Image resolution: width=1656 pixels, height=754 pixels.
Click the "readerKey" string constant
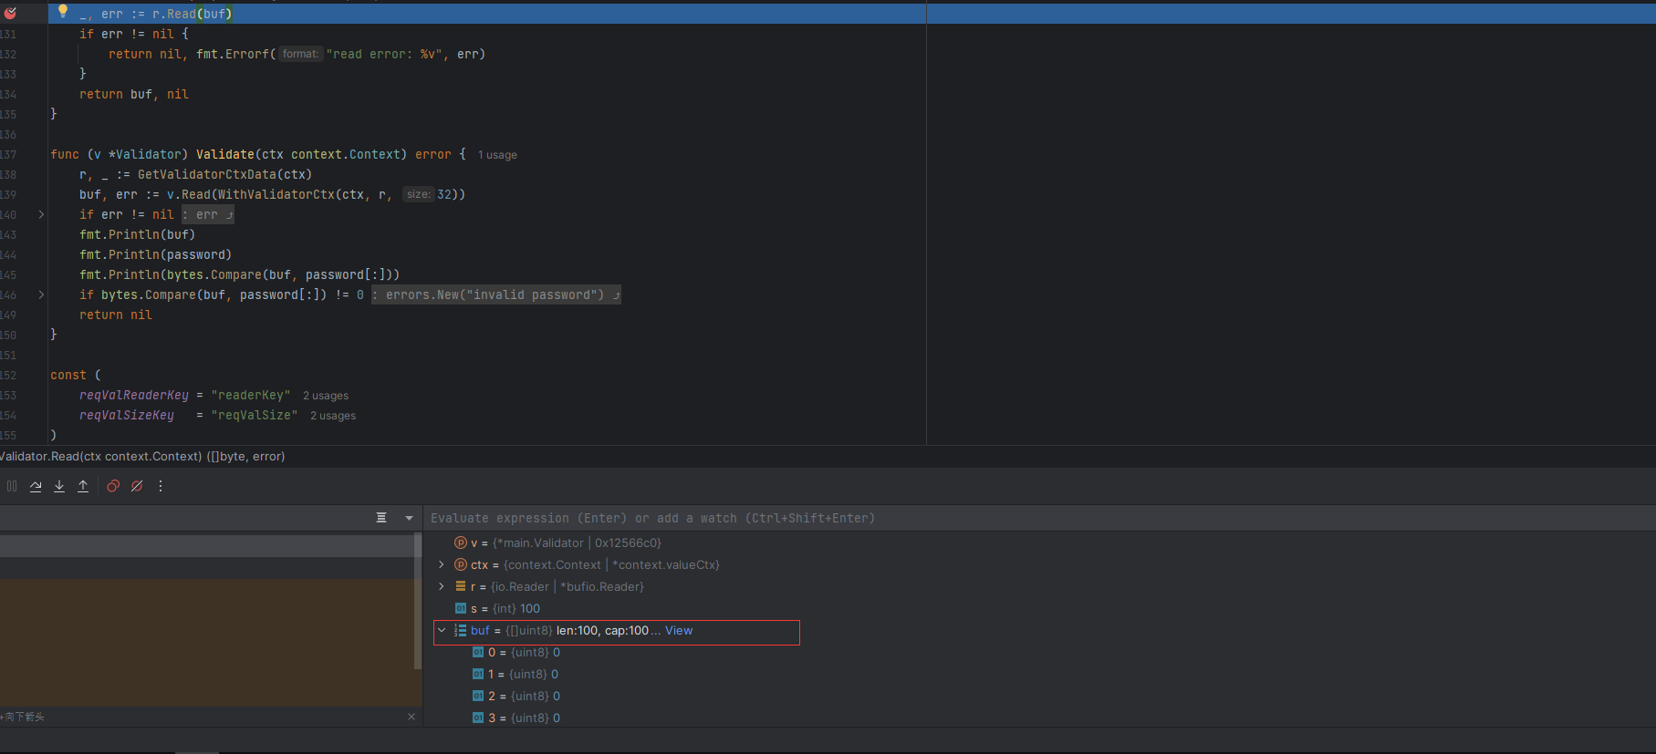(251, 395)
